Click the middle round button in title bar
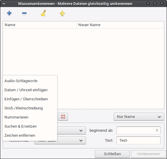Image resolution: width=167 pixels, height=159 pixels. (155, 4)
